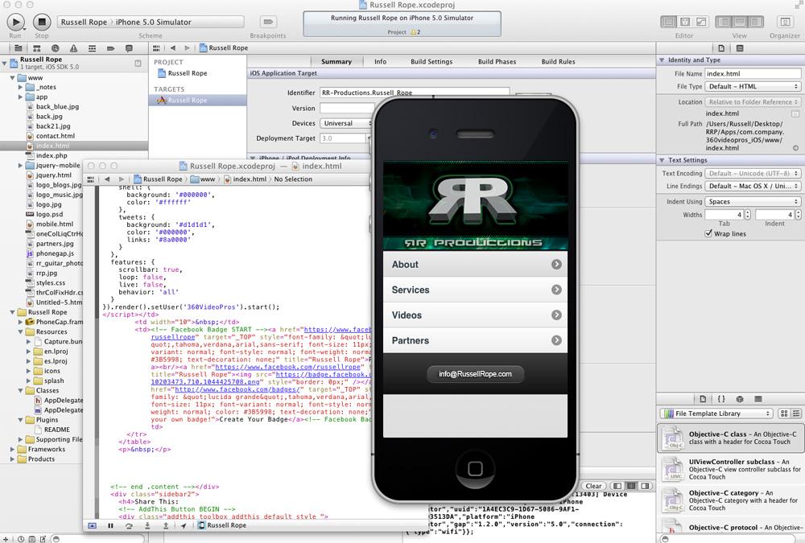Tap Partners in the simulator app
The width and height of the screenshot is (805, 543).
coord(475,340)
